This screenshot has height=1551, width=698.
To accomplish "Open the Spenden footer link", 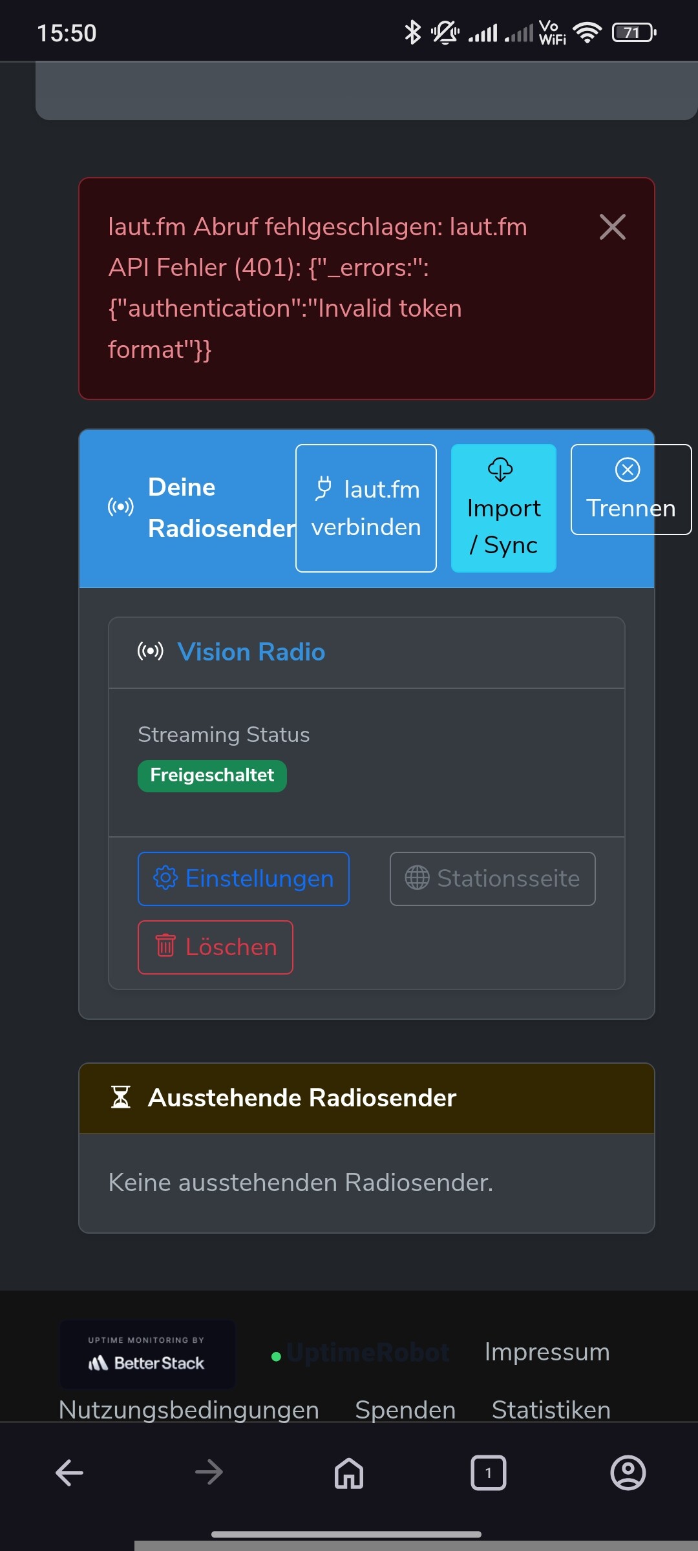I will click(405, 1409).
